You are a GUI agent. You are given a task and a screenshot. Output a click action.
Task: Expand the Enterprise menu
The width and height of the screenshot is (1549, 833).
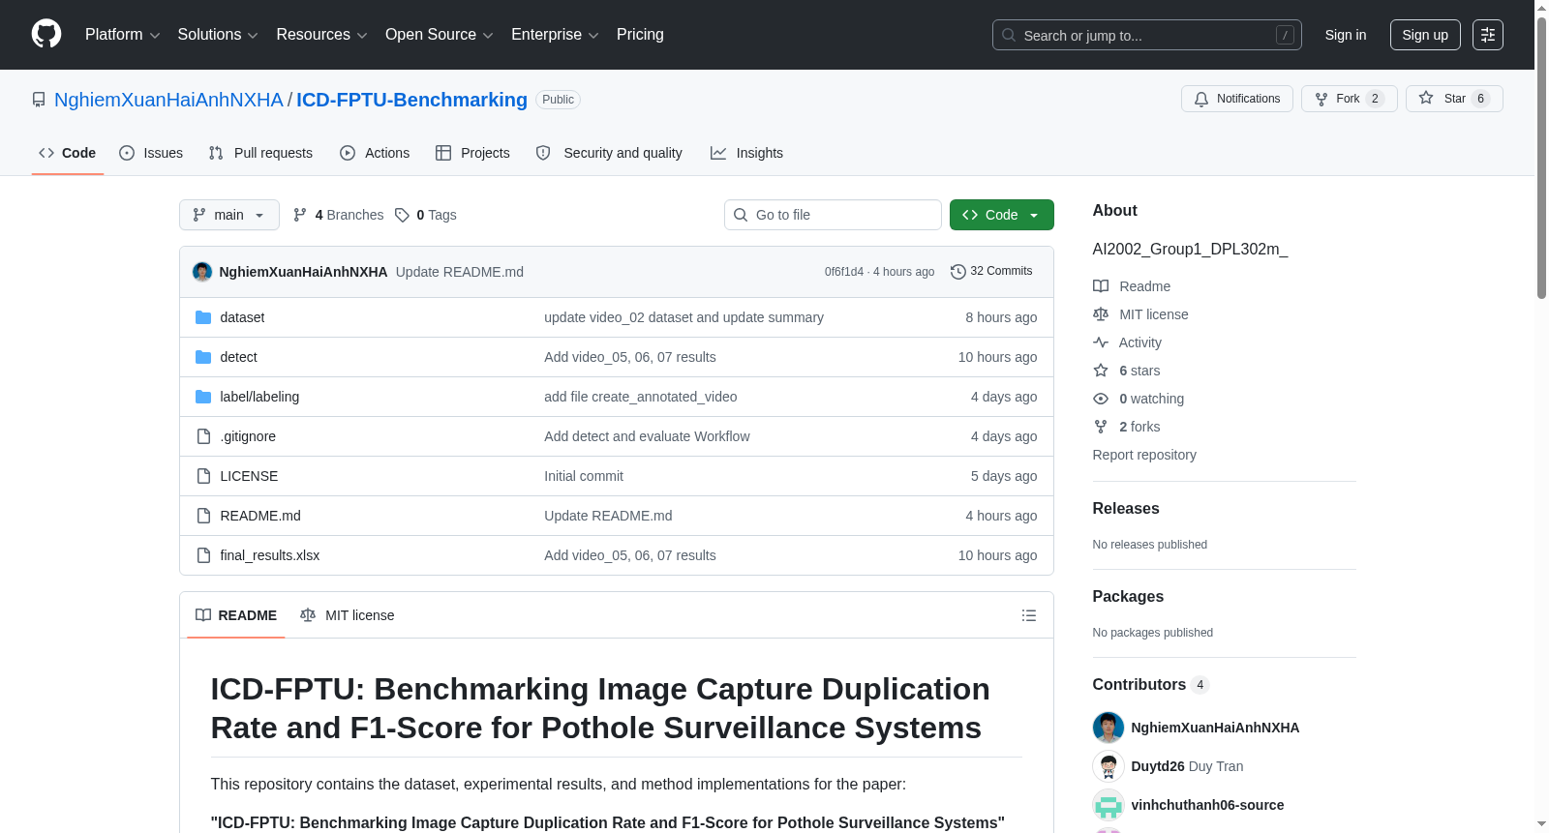coord(555,35)
